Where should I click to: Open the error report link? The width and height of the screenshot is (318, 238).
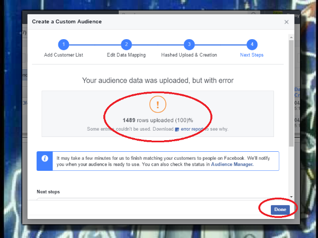pyautogui.click(x=192, y=129)
